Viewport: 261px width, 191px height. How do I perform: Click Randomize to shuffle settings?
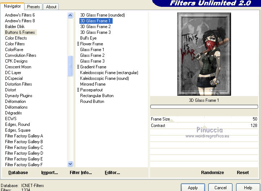pos(212,173)
